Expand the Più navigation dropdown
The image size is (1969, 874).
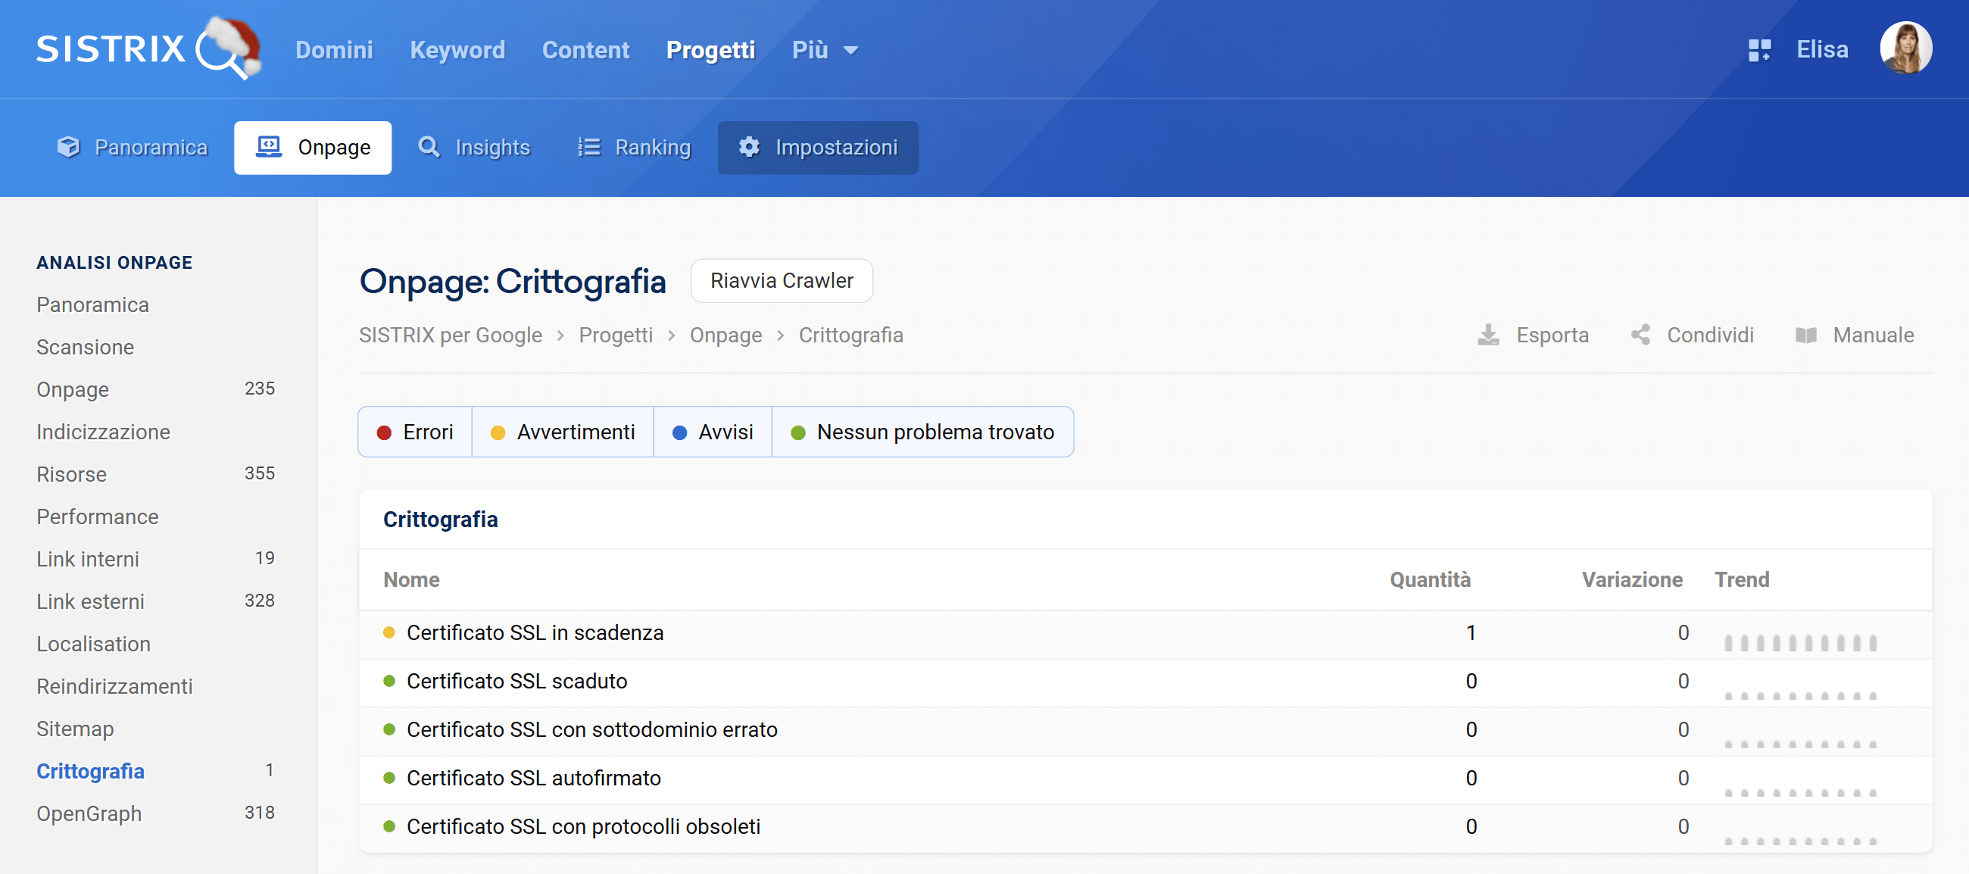[825, 50]
